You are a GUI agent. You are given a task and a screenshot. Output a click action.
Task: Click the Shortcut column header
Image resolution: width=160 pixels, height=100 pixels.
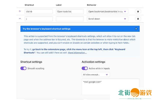(30, 5)
